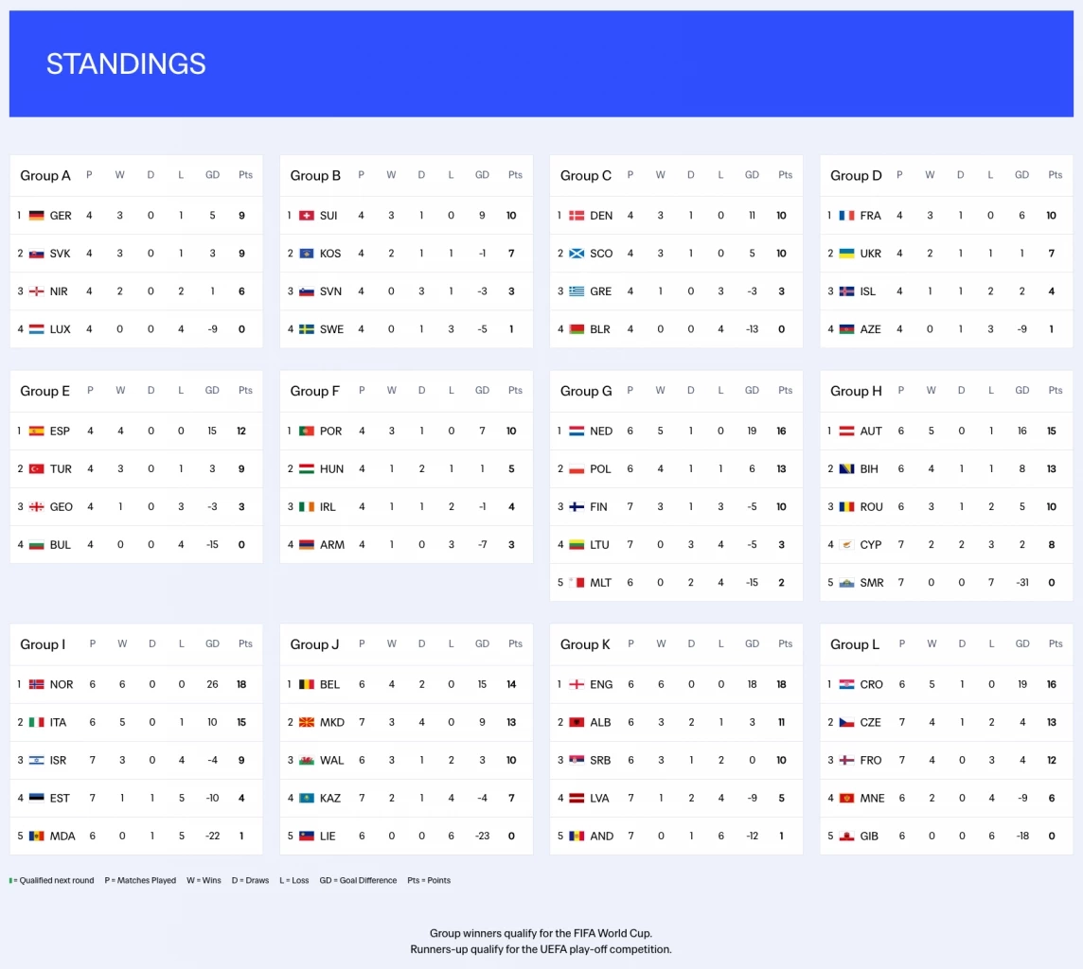This screenshot has height=969, width=1083.
Task: Click the Spain flag in Group E
Action: pos(37,432)
